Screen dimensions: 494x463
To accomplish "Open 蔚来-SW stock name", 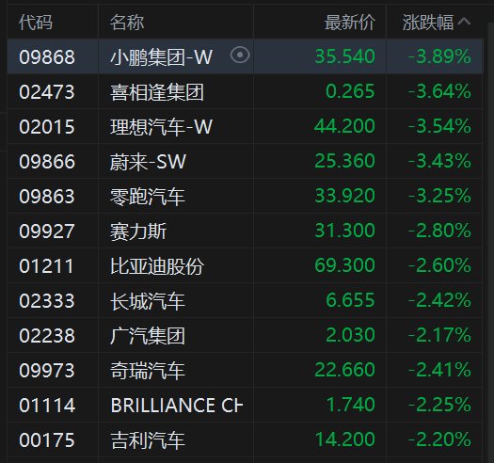I will click(148, 162).
